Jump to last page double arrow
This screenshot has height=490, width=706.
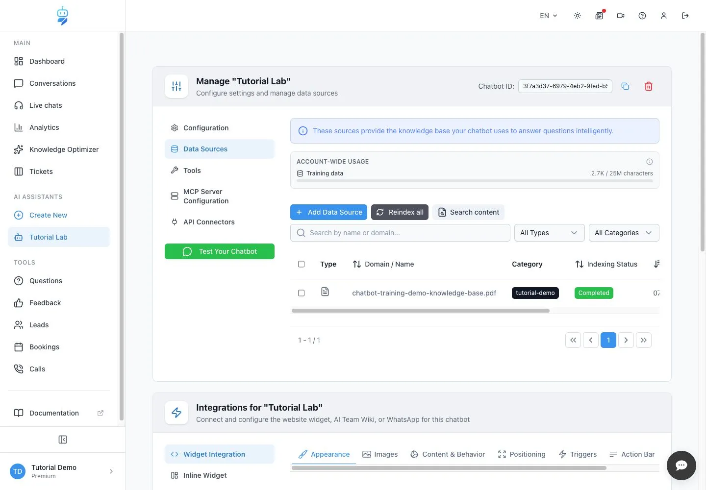644,340
